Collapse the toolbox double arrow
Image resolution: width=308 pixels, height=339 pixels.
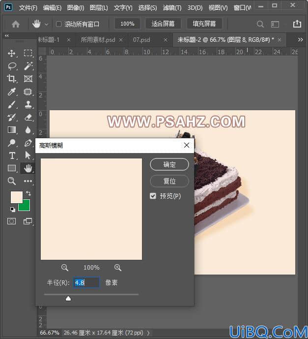[x=7, y=35]
